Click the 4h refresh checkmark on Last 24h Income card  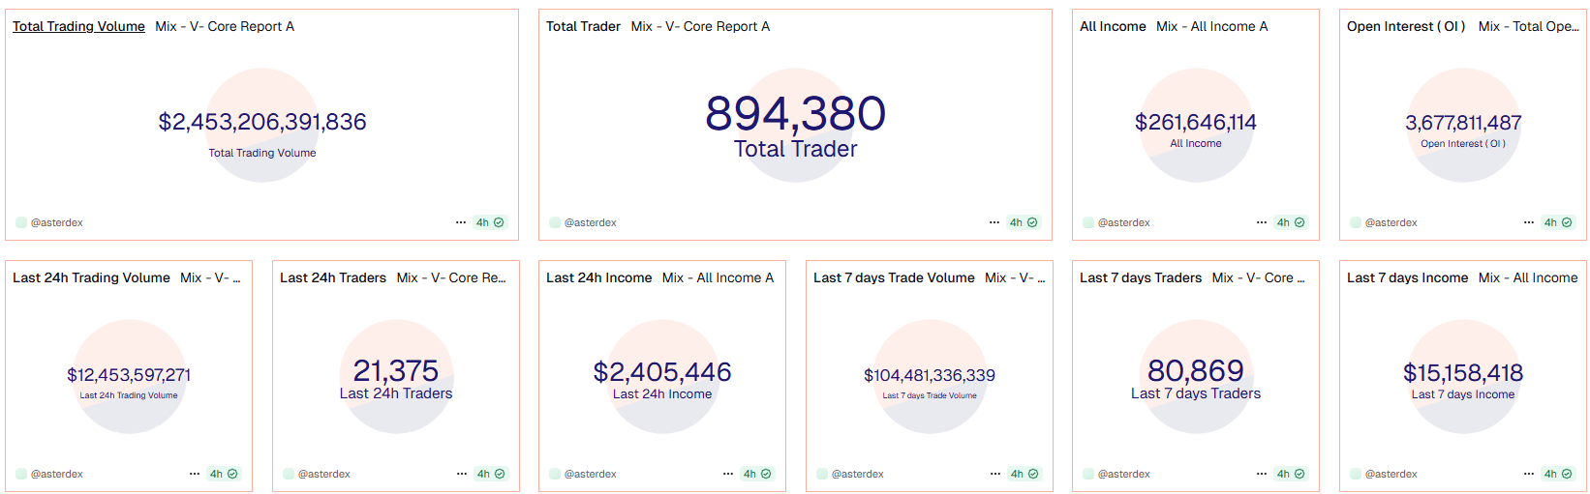coord(766,474)
